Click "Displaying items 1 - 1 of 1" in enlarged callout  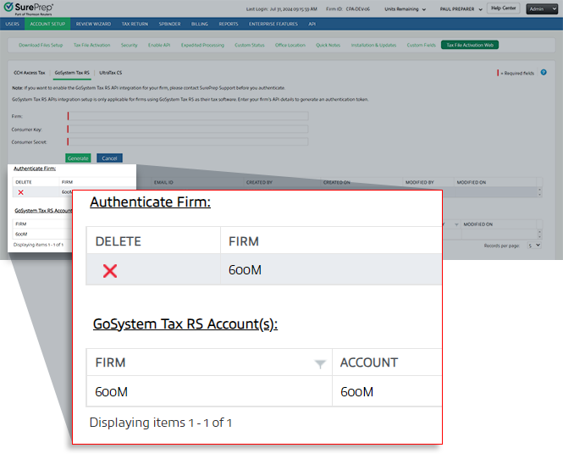click(161, 423)
